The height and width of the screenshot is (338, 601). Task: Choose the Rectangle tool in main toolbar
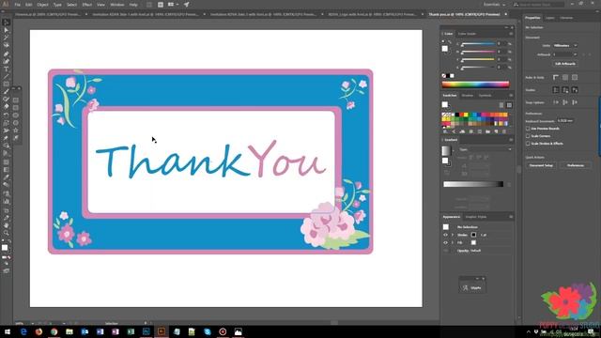point(7,84)
